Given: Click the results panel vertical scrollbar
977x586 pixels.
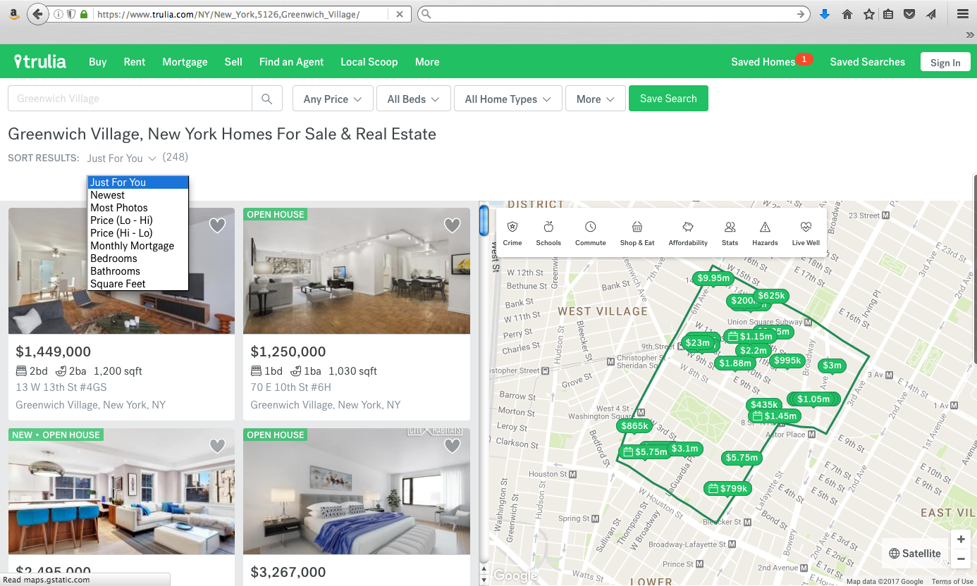Looking at the screenshot, I should (484, 220).
